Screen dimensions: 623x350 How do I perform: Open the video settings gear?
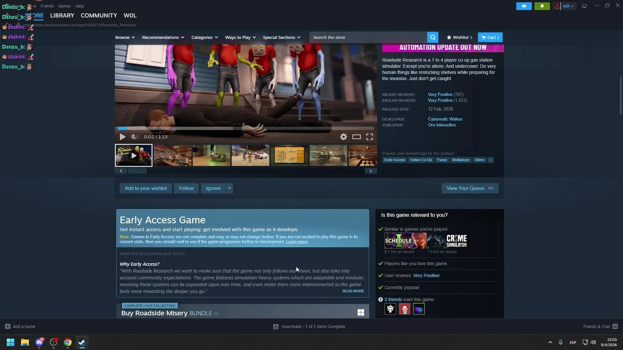point(344,137)
